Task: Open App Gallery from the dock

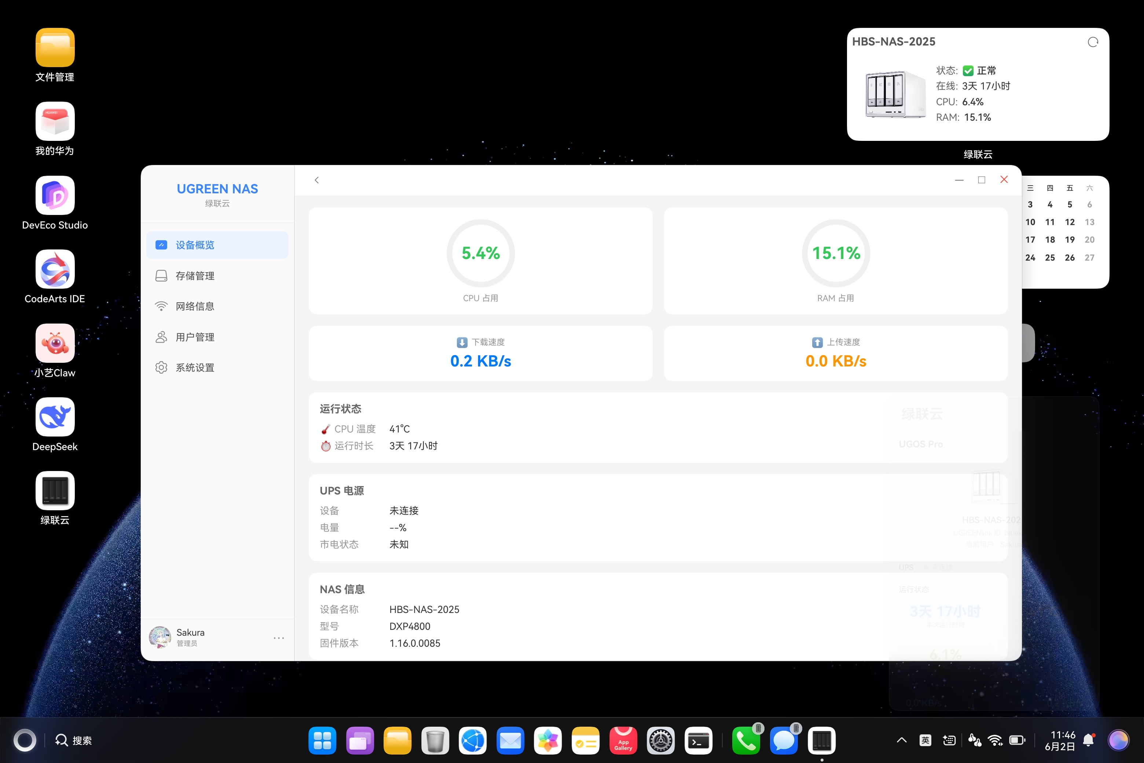Action: [623, 741]
